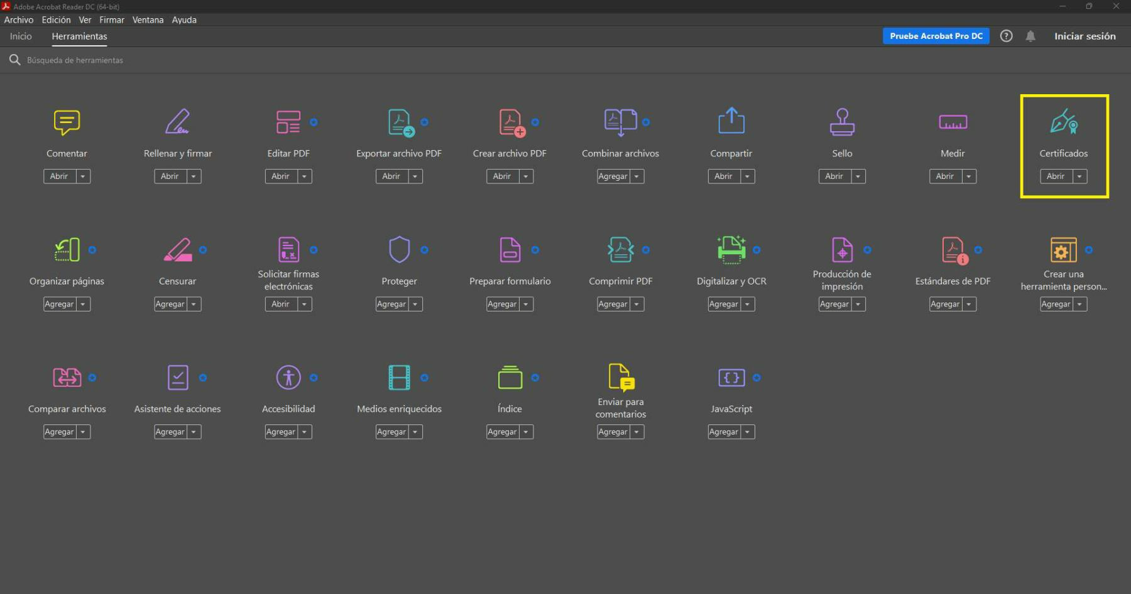Click the Estándares de PDF icon
This screenshot has height=594, width=1131.
954,250
